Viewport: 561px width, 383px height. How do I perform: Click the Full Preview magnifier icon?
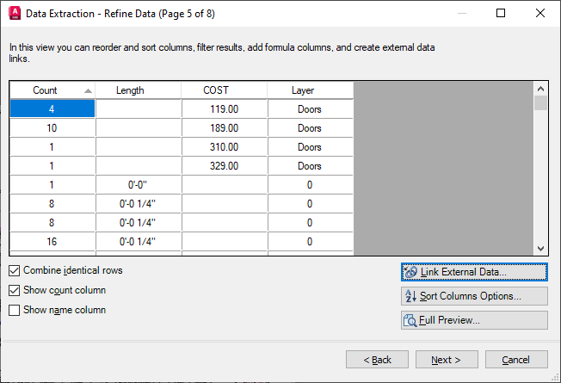pyautogui.click(x=410, y=320)
